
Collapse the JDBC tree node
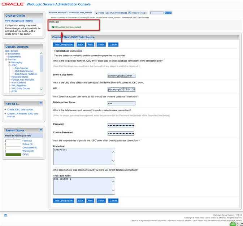tap(9, 65)
